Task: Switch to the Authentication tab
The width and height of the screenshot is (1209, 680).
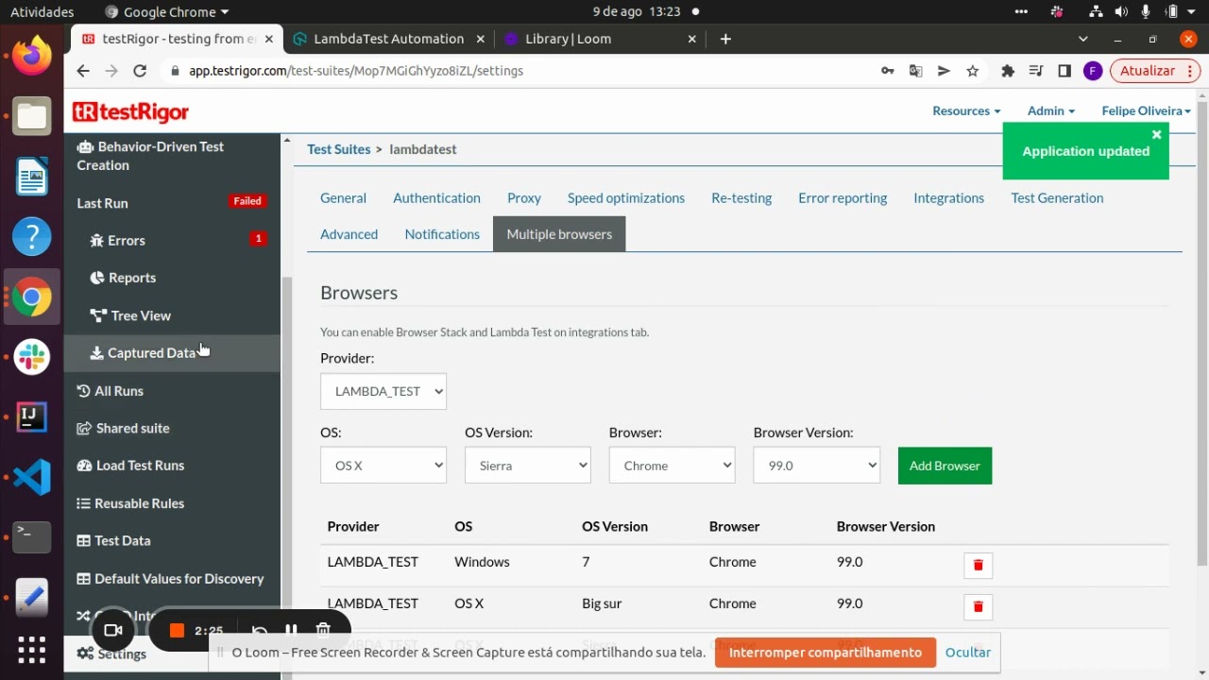Action: pyautogui.click(x=436, y=197)
